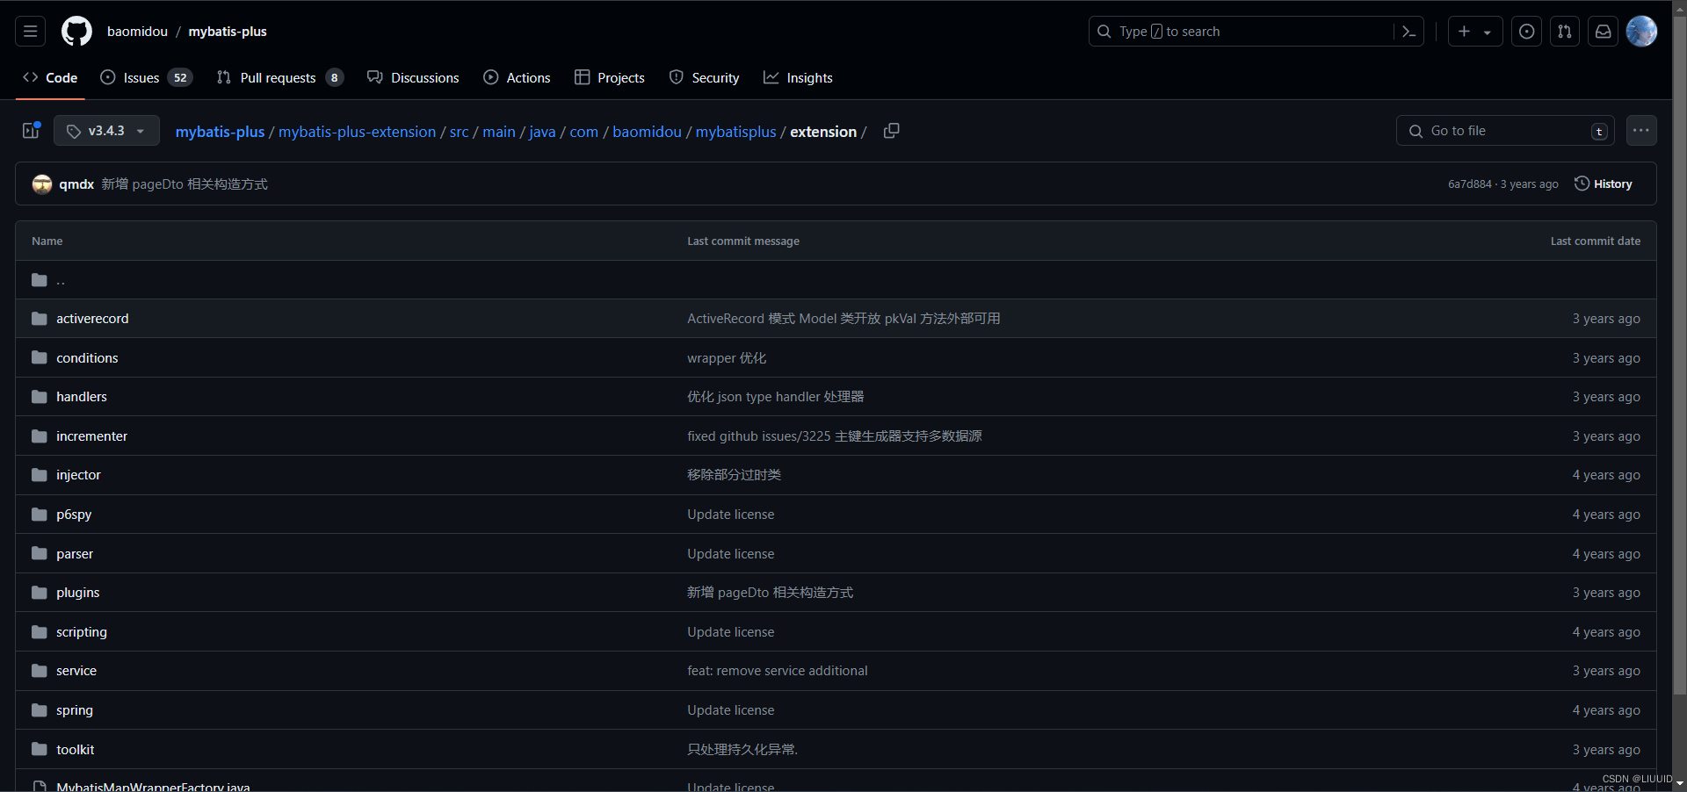
Task: Open your profile via the avatar
Action: tap(1641, 31)
